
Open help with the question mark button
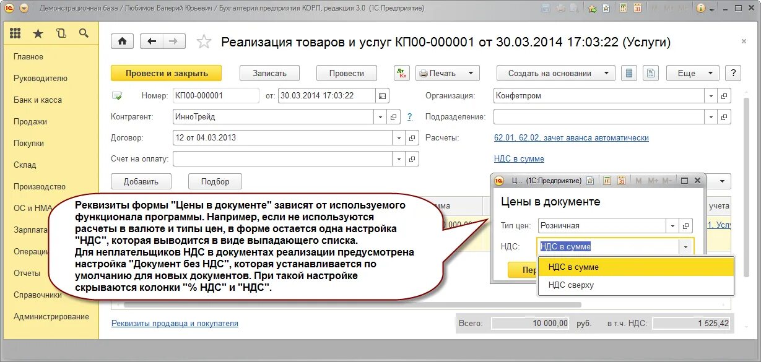pos(733,73)
